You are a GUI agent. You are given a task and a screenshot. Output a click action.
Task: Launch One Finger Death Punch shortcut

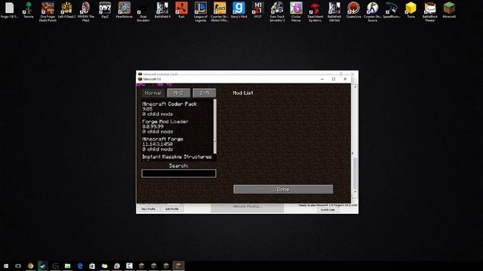tap(48, 12)
